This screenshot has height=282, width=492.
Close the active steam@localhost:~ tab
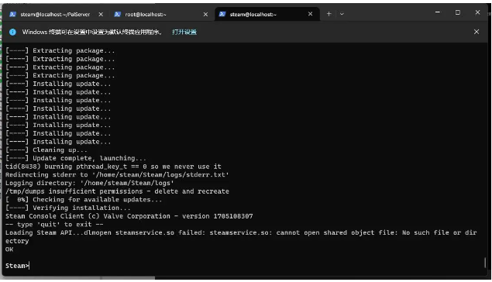point(311,14)
